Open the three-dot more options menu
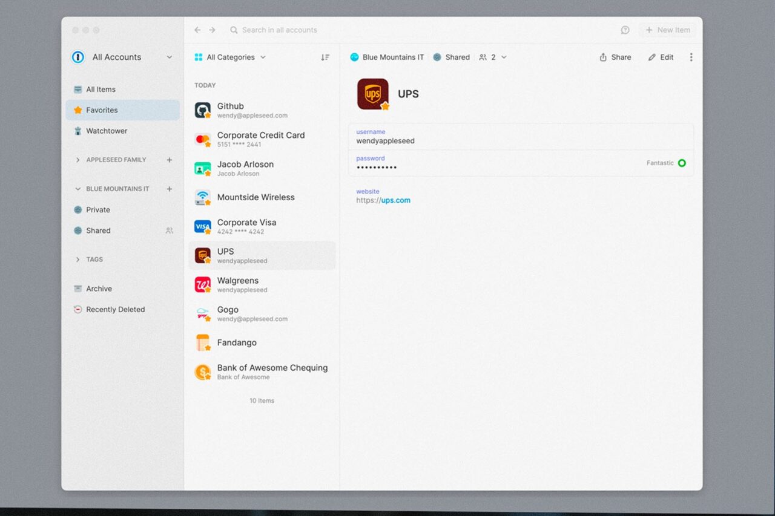 [691, 57]
